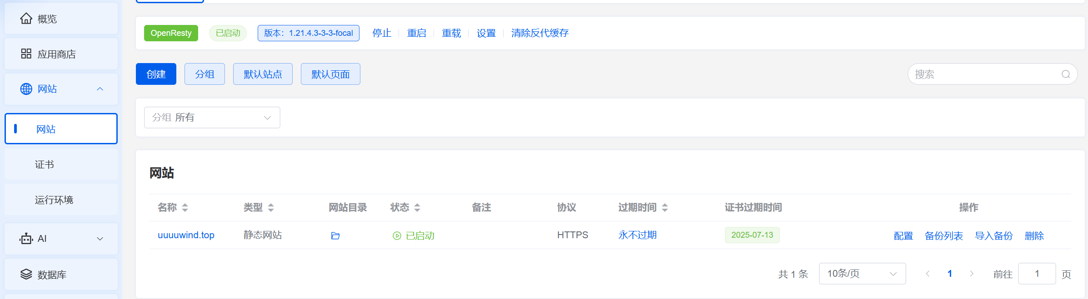Click the 分组 button
This screenshot has height=299, width=1088.
[x=205, y=74]
